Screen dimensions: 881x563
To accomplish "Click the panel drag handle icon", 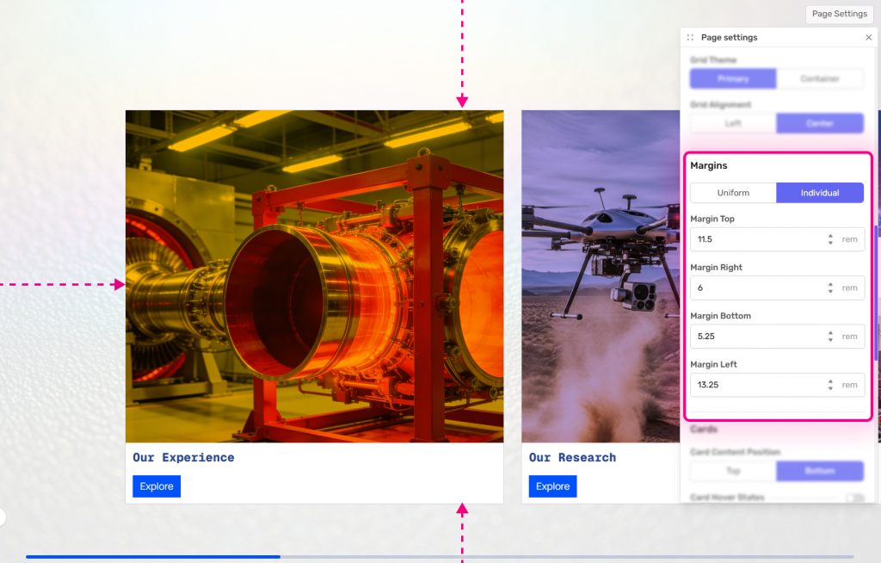I will 690,38.
